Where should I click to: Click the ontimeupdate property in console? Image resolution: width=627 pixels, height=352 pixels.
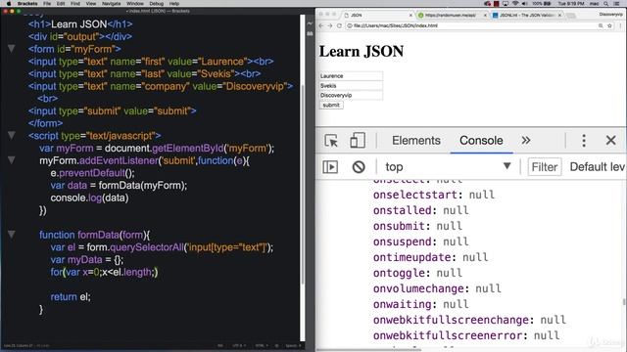coord(412,257)
